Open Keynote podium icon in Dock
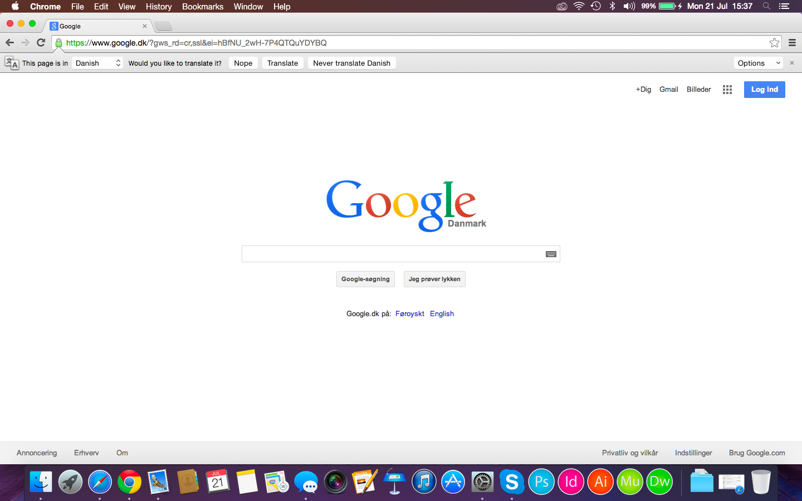This screenshot has width=802, height=501. pyautogui.click(x=394, y=482)
